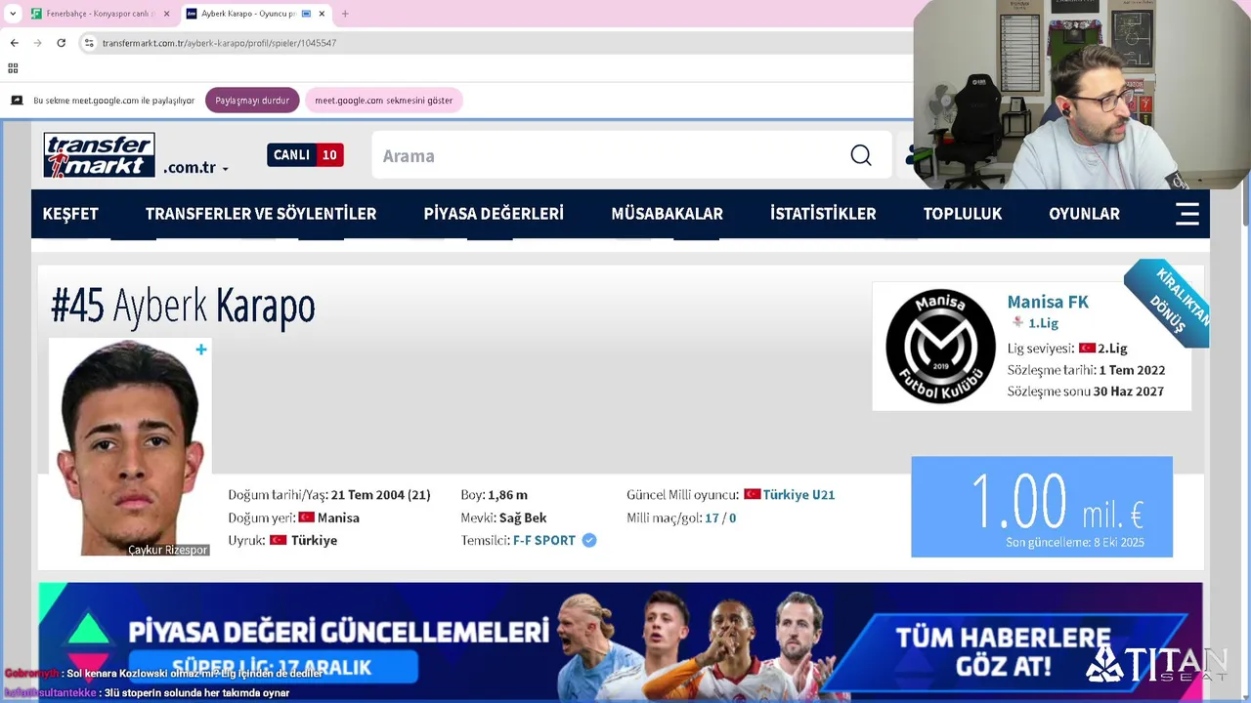Click the 1.Lig league emblem icon
The height and width of the screenshot is (703, 1251).
tap(1017, 322)
